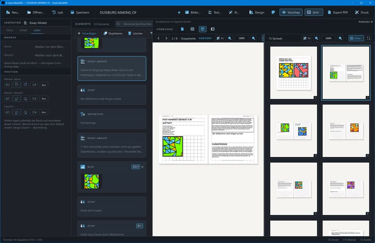Screen dimensions: 375x243
Task: Export the document as PDF
Action: [337, 13]
